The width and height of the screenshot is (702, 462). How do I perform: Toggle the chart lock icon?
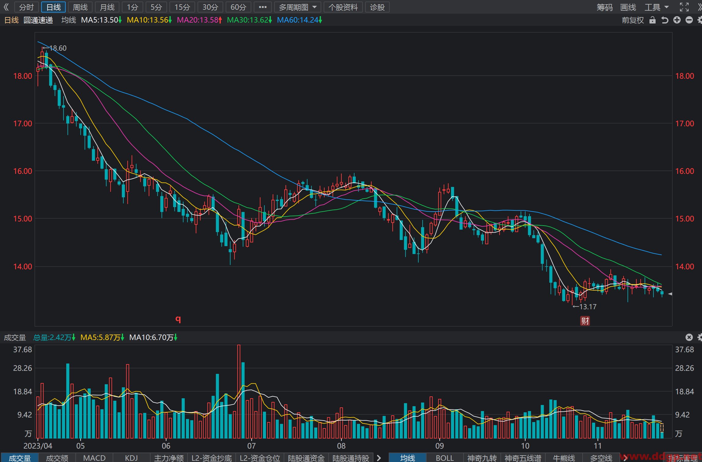pyautogui.click(x=653, y=20)
